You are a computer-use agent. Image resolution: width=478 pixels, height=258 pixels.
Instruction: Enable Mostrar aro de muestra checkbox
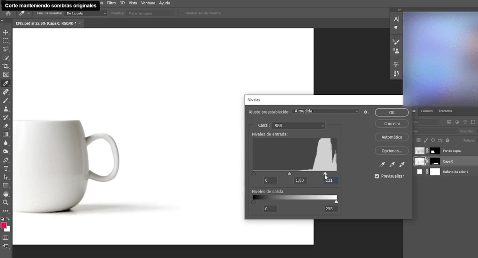point(183,14)
